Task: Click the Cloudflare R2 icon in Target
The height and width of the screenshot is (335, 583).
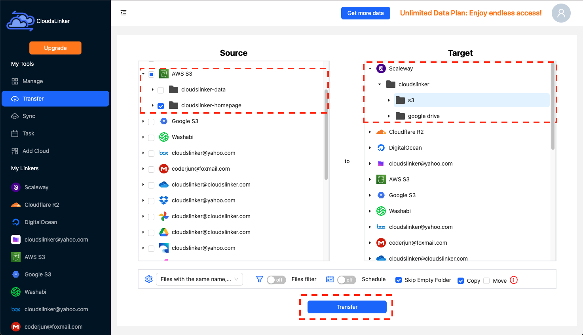Action: [381, 132]
